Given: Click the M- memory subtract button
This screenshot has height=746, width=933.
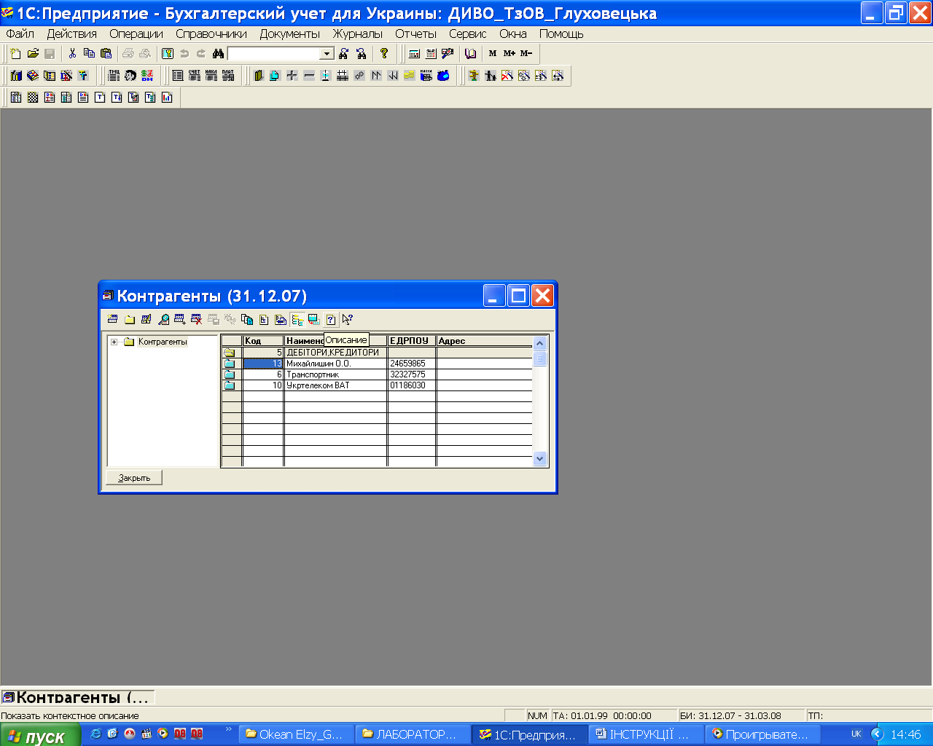Looking at the screenshot, I should (526, 54).
